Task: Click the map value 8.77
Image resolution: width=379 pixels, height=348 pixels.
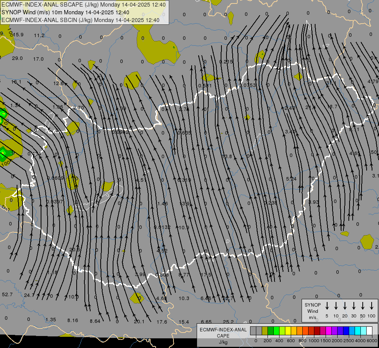Action: click(x=184, y=275)
